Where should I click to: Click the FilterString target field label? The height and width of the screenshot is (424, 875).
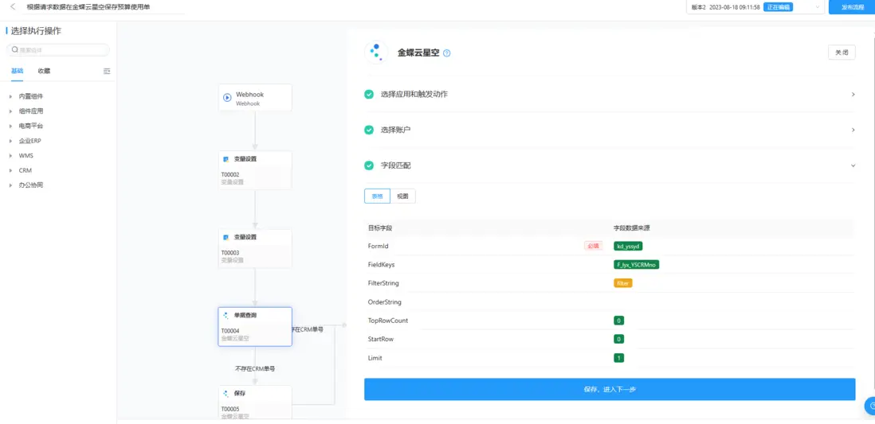(383, 283)
